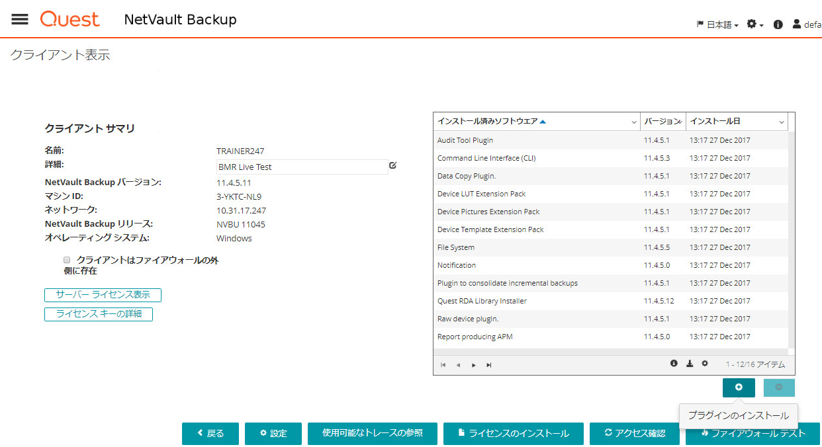Click ライセンス キーの詳細 button
The image size is (822, 447).
pyautogui.click(x=99, y=314)
